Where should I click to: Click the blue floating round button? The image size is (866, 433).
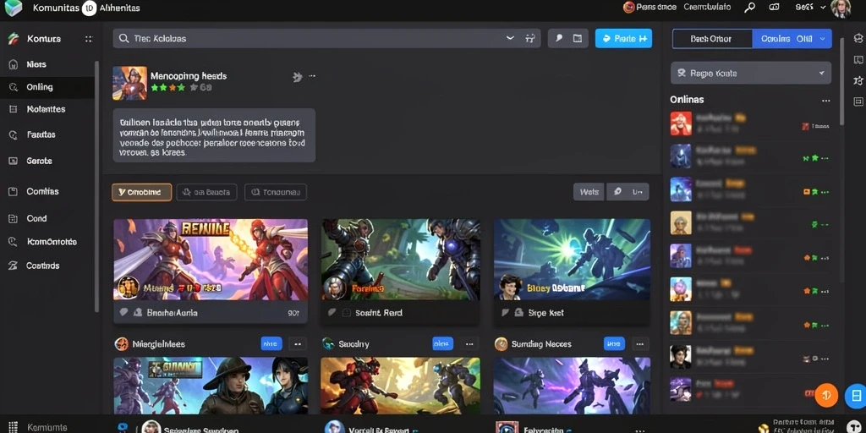(x=856, y=395)
